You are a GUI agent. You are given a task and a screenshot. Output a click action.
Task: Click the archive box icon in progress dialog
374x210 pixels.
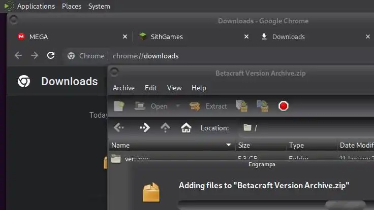[x=151, y=192]
